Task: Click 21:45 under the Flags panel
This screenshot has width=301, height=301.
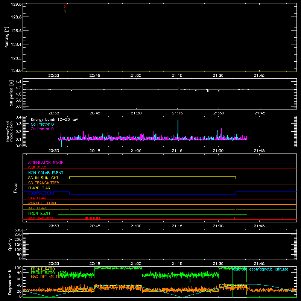Action: [259, 226]
